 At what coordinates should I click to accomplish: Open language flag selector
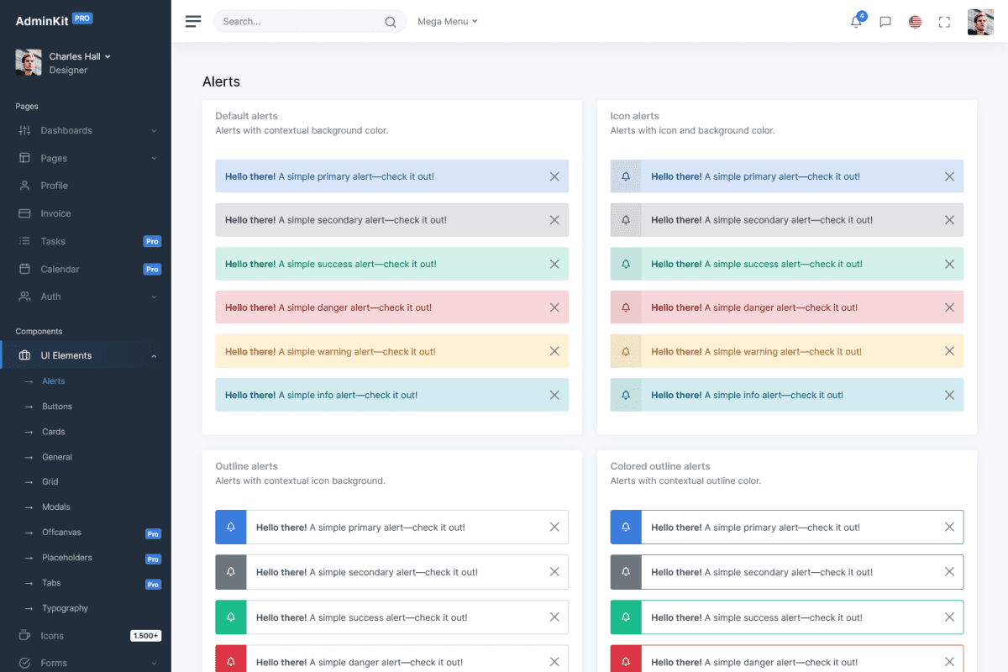916,22
